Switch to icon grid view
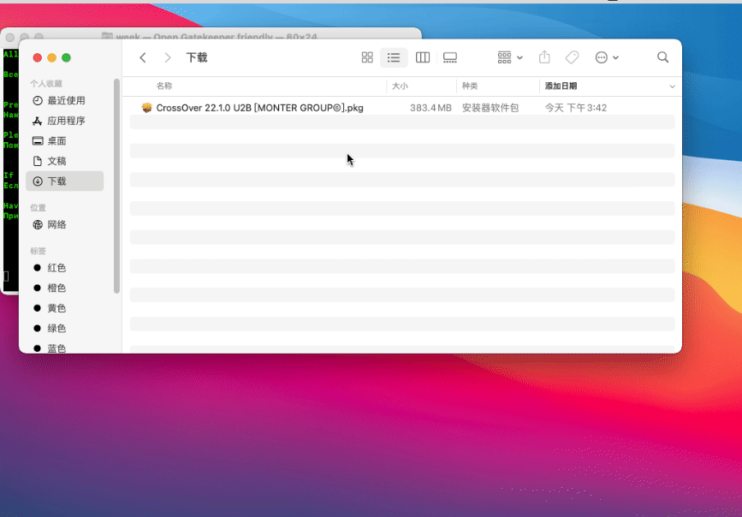 [367, 57]
